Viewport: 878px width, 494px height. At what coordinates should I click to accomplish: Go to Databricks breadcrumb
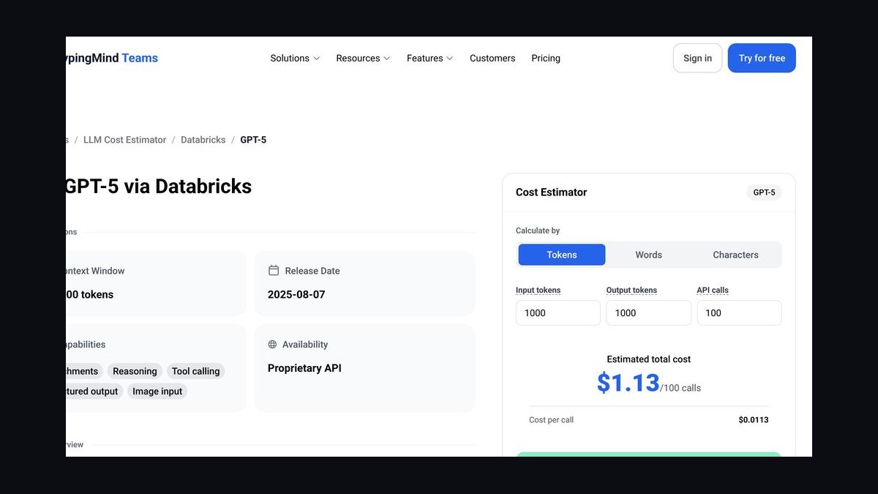tap(203, 140)
